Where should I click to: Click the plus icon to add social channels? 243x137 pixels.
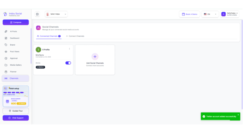point(95,57)
